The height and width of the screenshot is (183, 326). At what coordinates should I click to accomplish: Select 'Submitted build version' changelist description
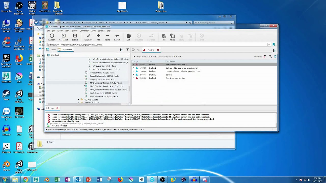175,78
